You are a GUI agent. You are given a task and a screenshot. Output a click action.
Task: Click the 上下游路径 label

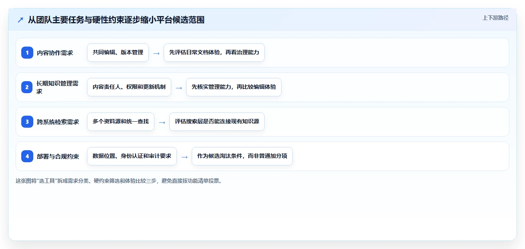495,18
